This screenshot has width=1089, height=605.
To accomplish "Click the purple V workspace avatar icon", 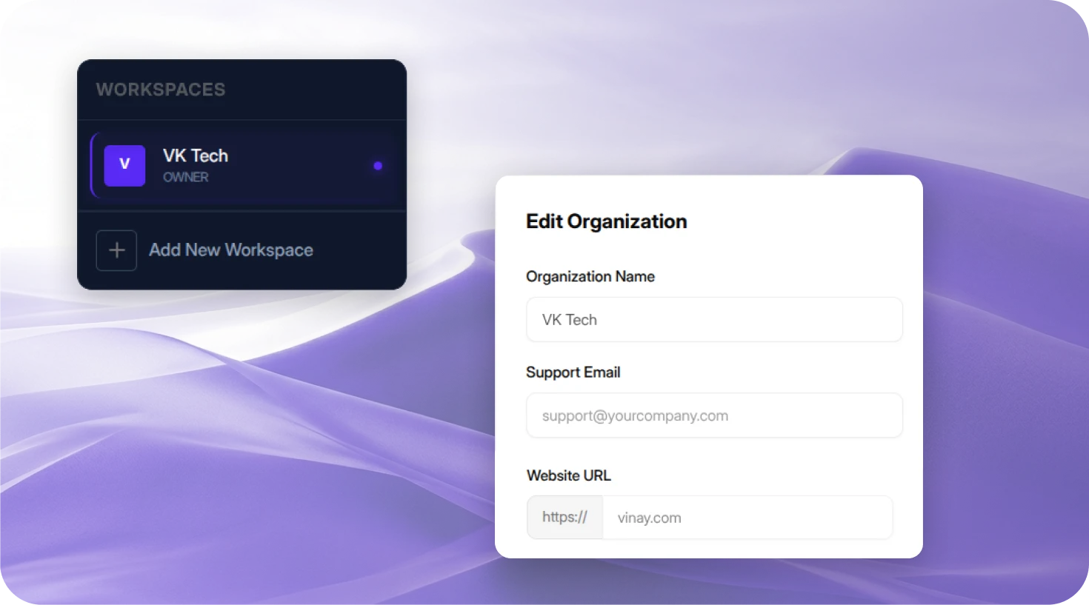I will pos(124,165).
